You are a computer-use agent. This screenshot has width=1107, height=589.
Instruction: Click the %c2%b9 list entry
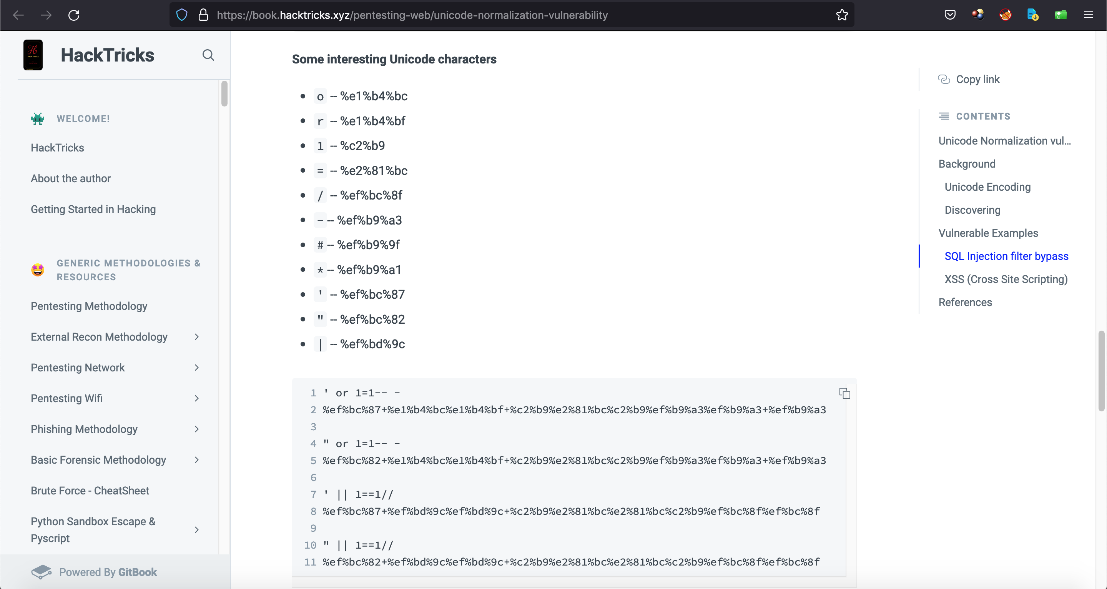coord(349,146)
